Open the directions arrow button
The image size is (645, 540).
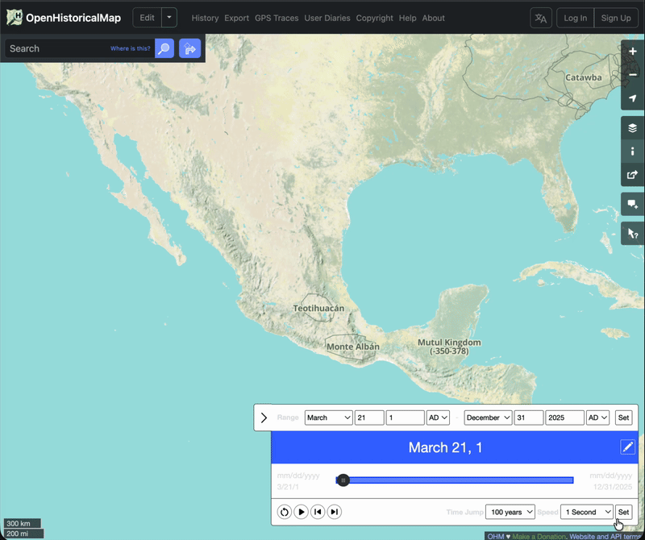click(x=189, y=48)
